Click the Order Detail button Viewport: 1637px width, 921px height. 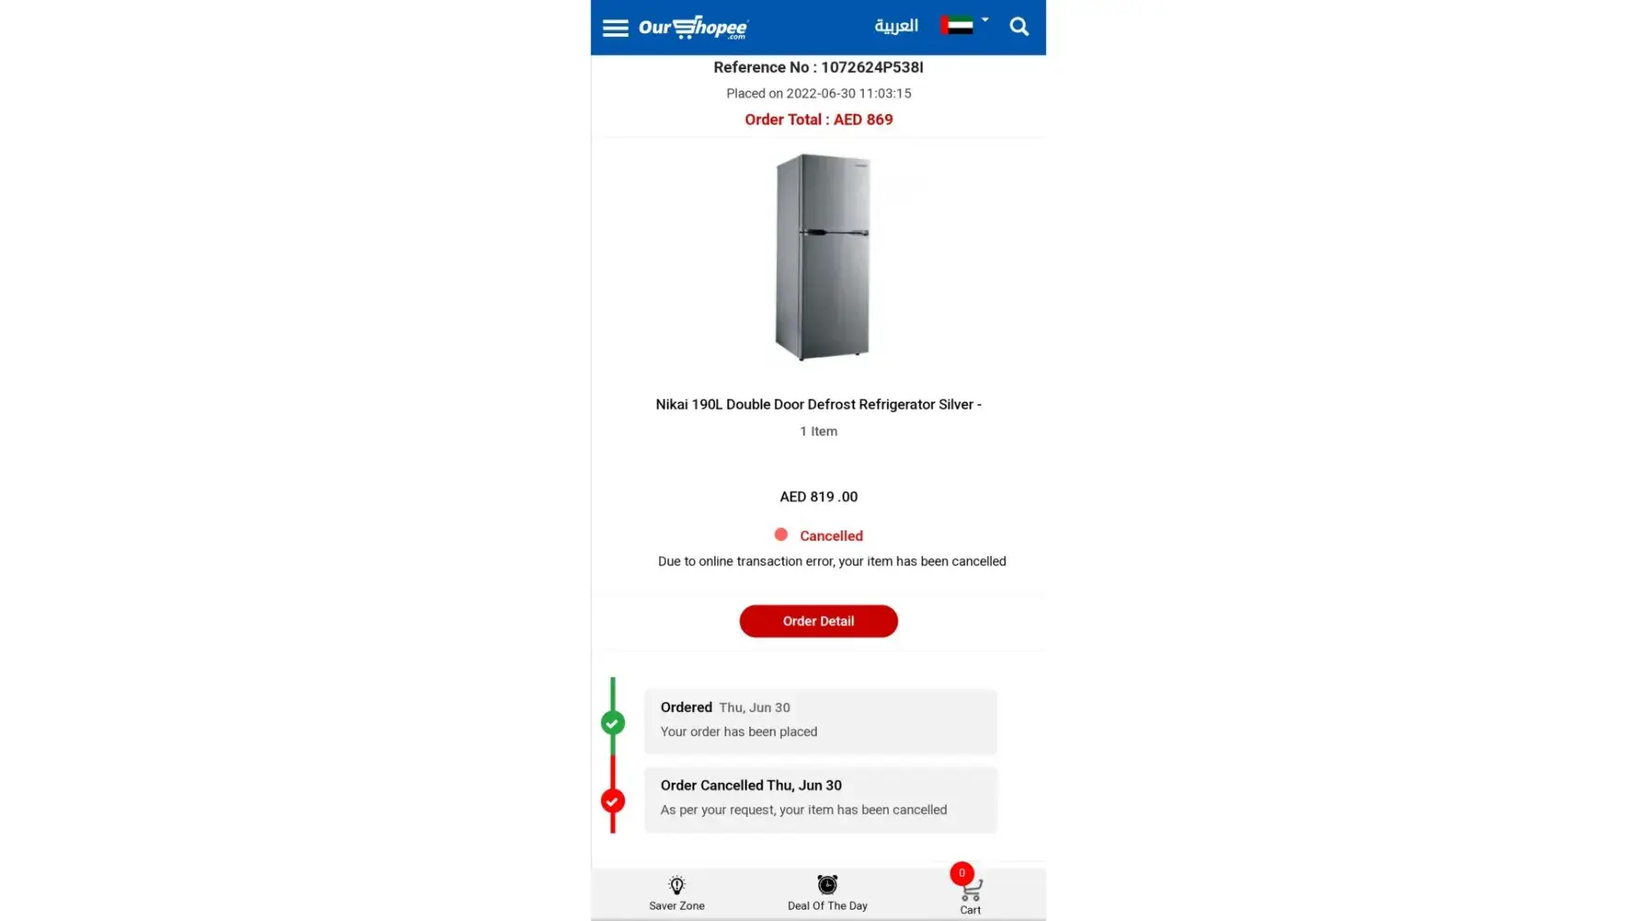pyautogui.click(x=818, y=621)
